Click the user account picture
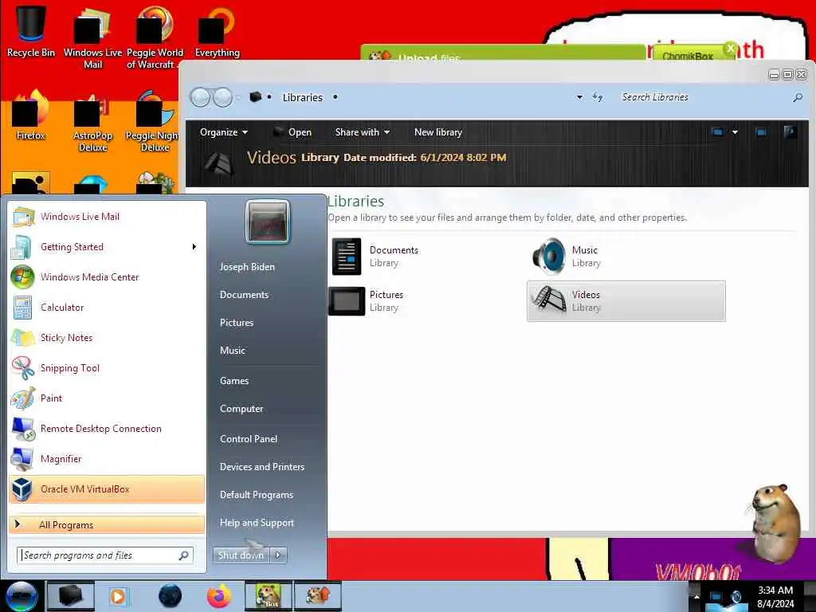This screenshot has height=612, width=816. [268, 222]
